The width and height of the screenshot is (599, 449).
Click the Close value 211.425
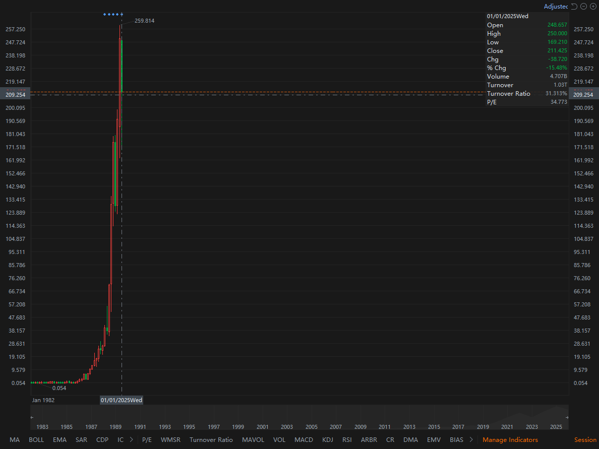[x=557, y=50]
